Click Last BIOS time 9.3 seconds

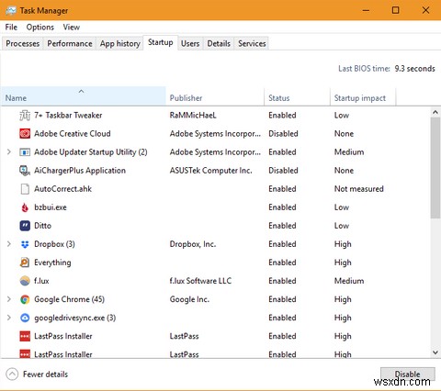coord(387,69)
